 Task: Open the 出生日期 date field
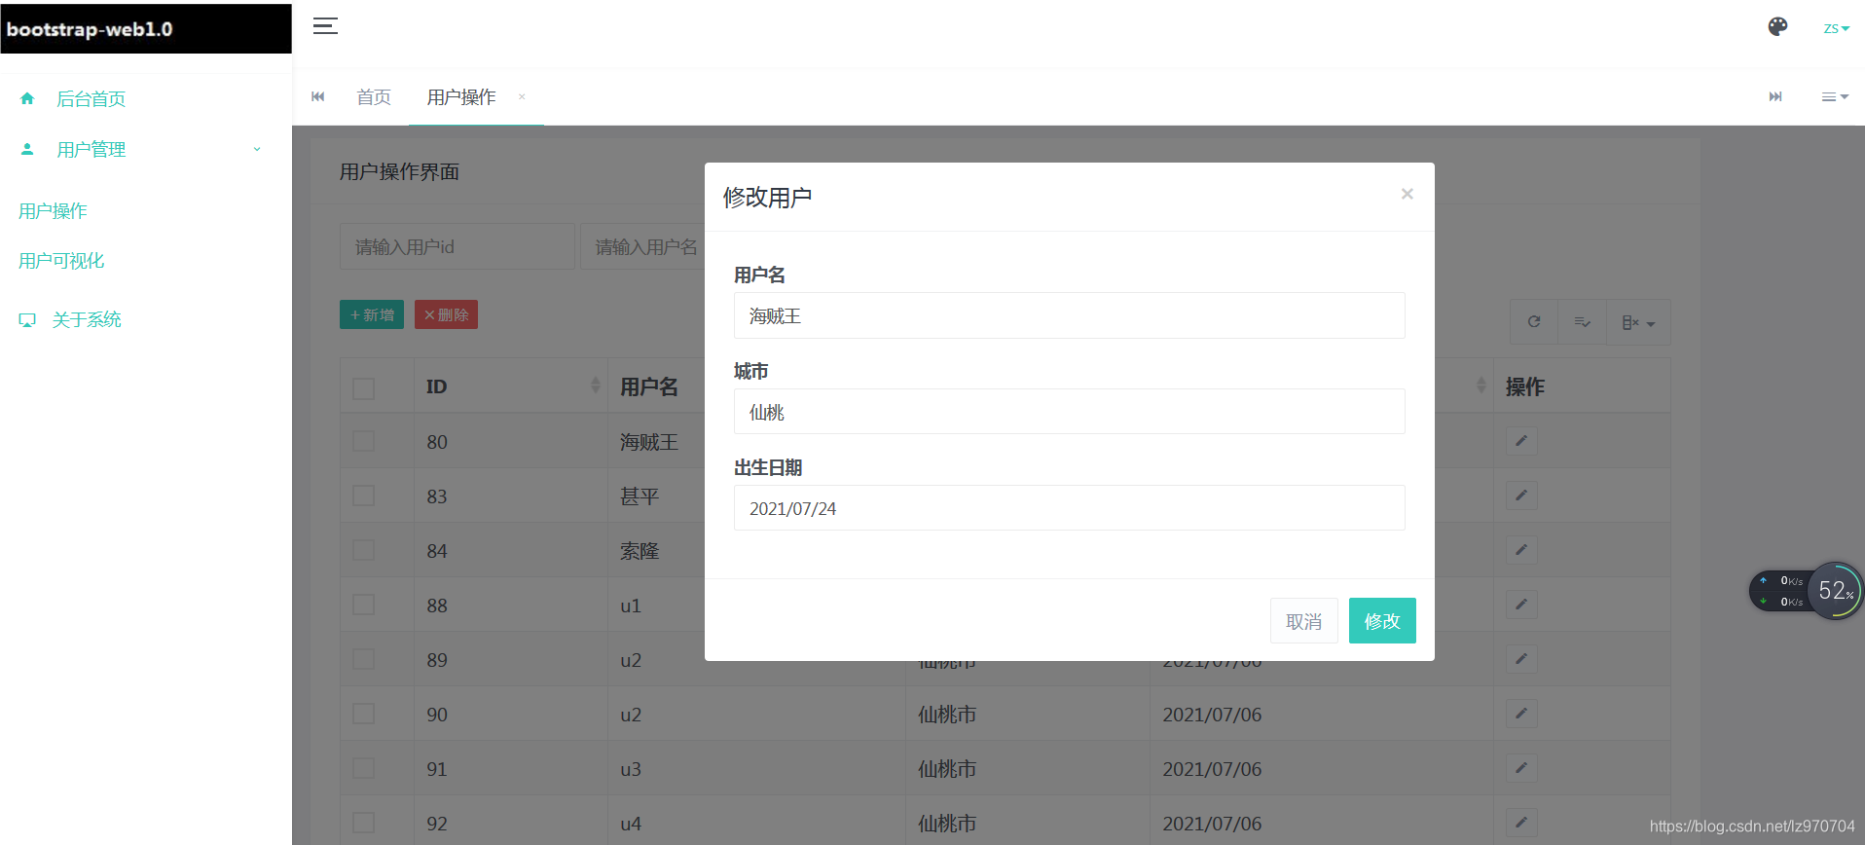[1069, 507]
